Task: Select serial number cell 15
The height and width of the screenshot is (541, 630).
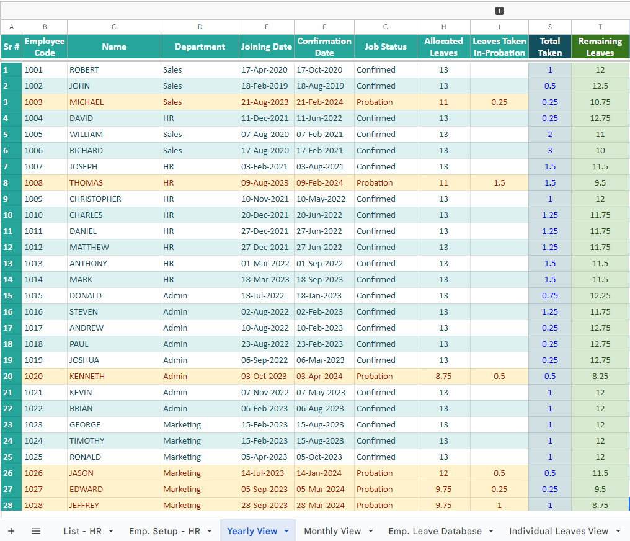Action: coord(11,296)
